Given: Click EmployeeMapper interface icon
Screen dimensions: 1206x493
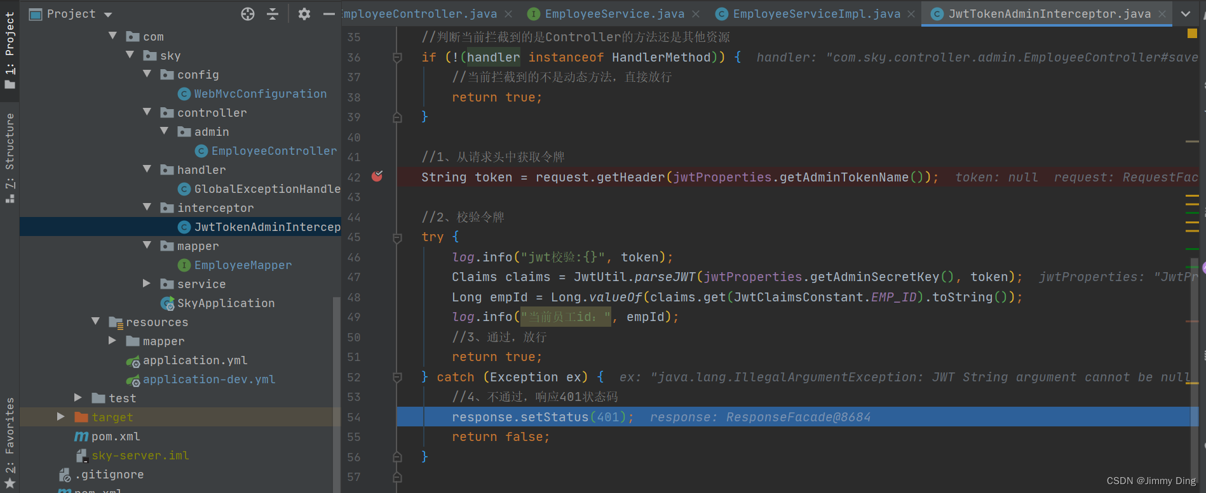Looking at the screenshot, I should click(x=184, y=265).
